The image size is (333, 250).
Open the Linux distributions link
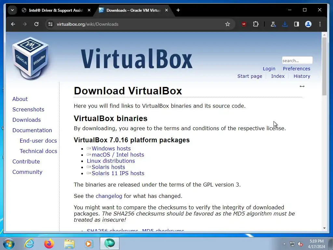(x=111, y=161)
